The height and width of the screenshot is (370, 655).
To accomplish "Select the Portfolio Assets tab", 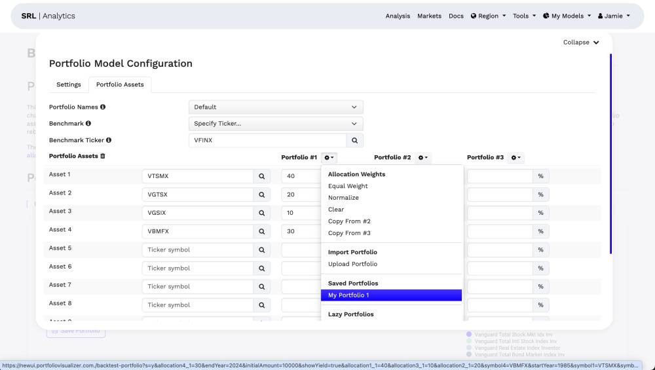I will pyautogui.click(x=120, y=84).
